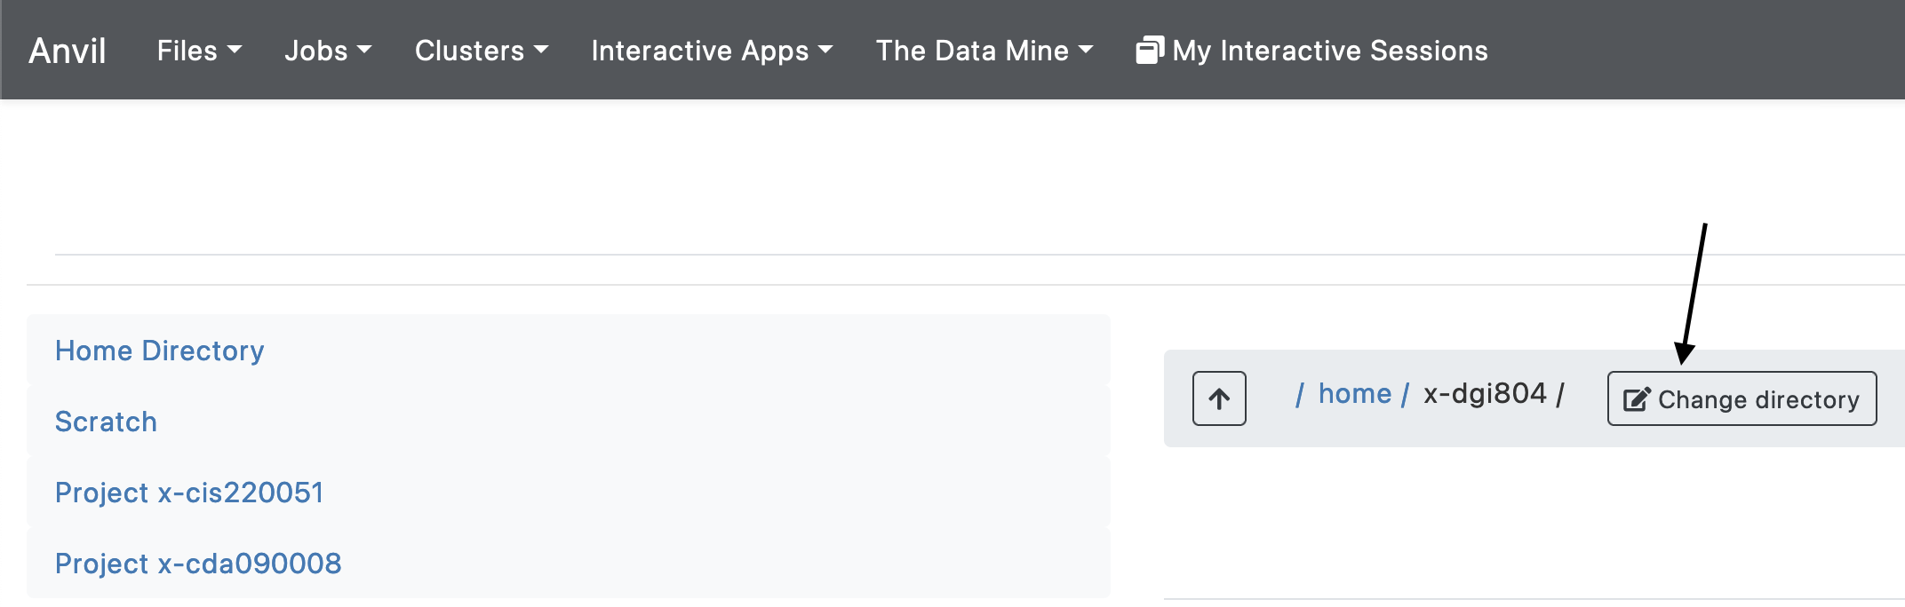The width and height of the screenshot is (1905, 607).
Task: Open the My Interactive Sessions page
Action: click(x=1329, y=51)
